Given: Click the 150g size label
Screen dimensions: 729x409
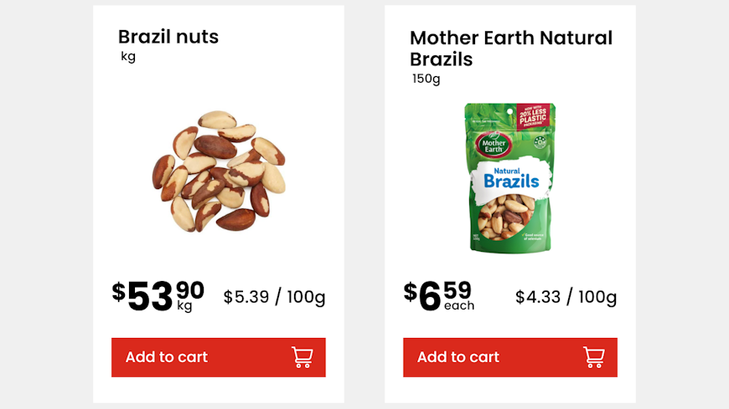Looking at the screenshot, I should click(x=426, y=79).
